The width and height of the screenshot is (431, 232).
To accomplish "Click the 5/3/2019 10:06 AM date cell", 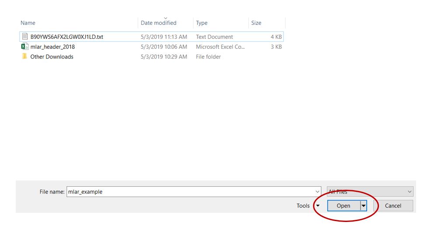I will point(164,47).
